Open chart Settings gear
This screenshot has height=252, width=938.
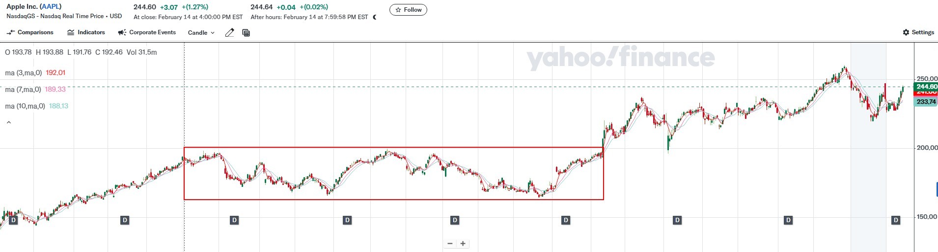point(918,32)
